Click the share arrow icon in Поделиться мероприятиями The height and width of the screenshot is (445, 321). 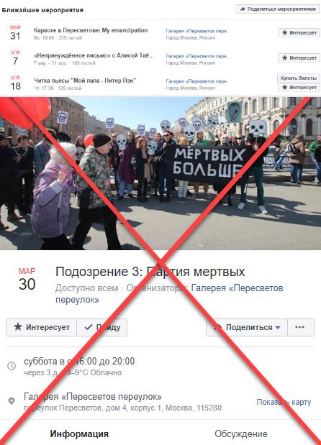(x=243, y=9)
